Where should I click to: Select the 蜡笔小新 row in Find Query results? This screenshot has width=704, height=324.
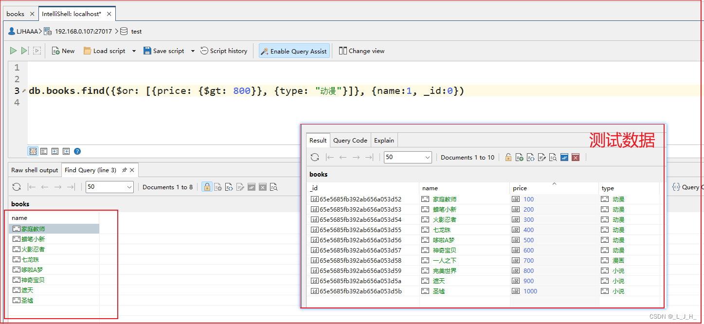[54, 239]
